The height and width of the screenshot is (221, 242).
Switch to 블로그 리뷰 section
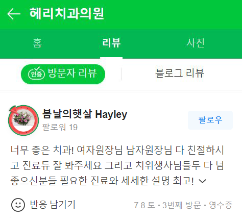pyautogui.click(x=180, y=73)
